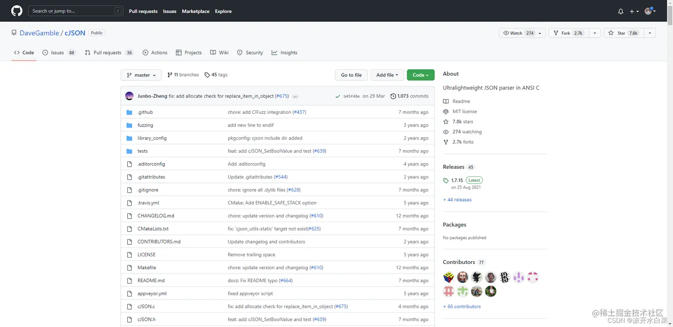Expand commit message ellipsis button

[295, 96]
